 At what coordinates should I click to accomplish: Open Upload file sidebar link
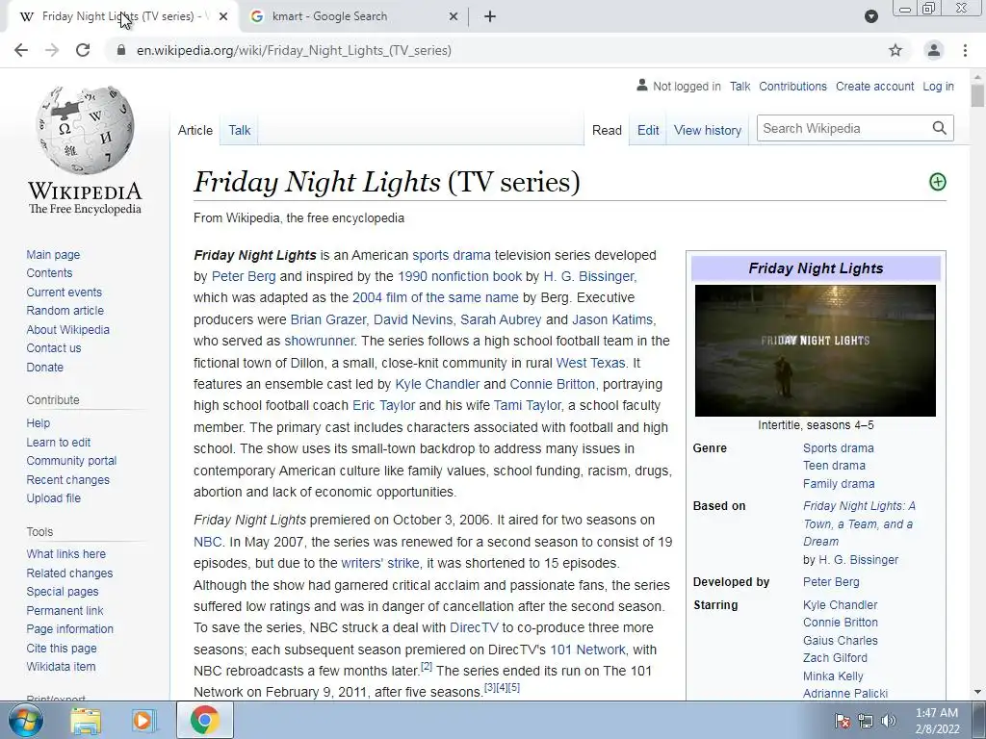[54, 497]
